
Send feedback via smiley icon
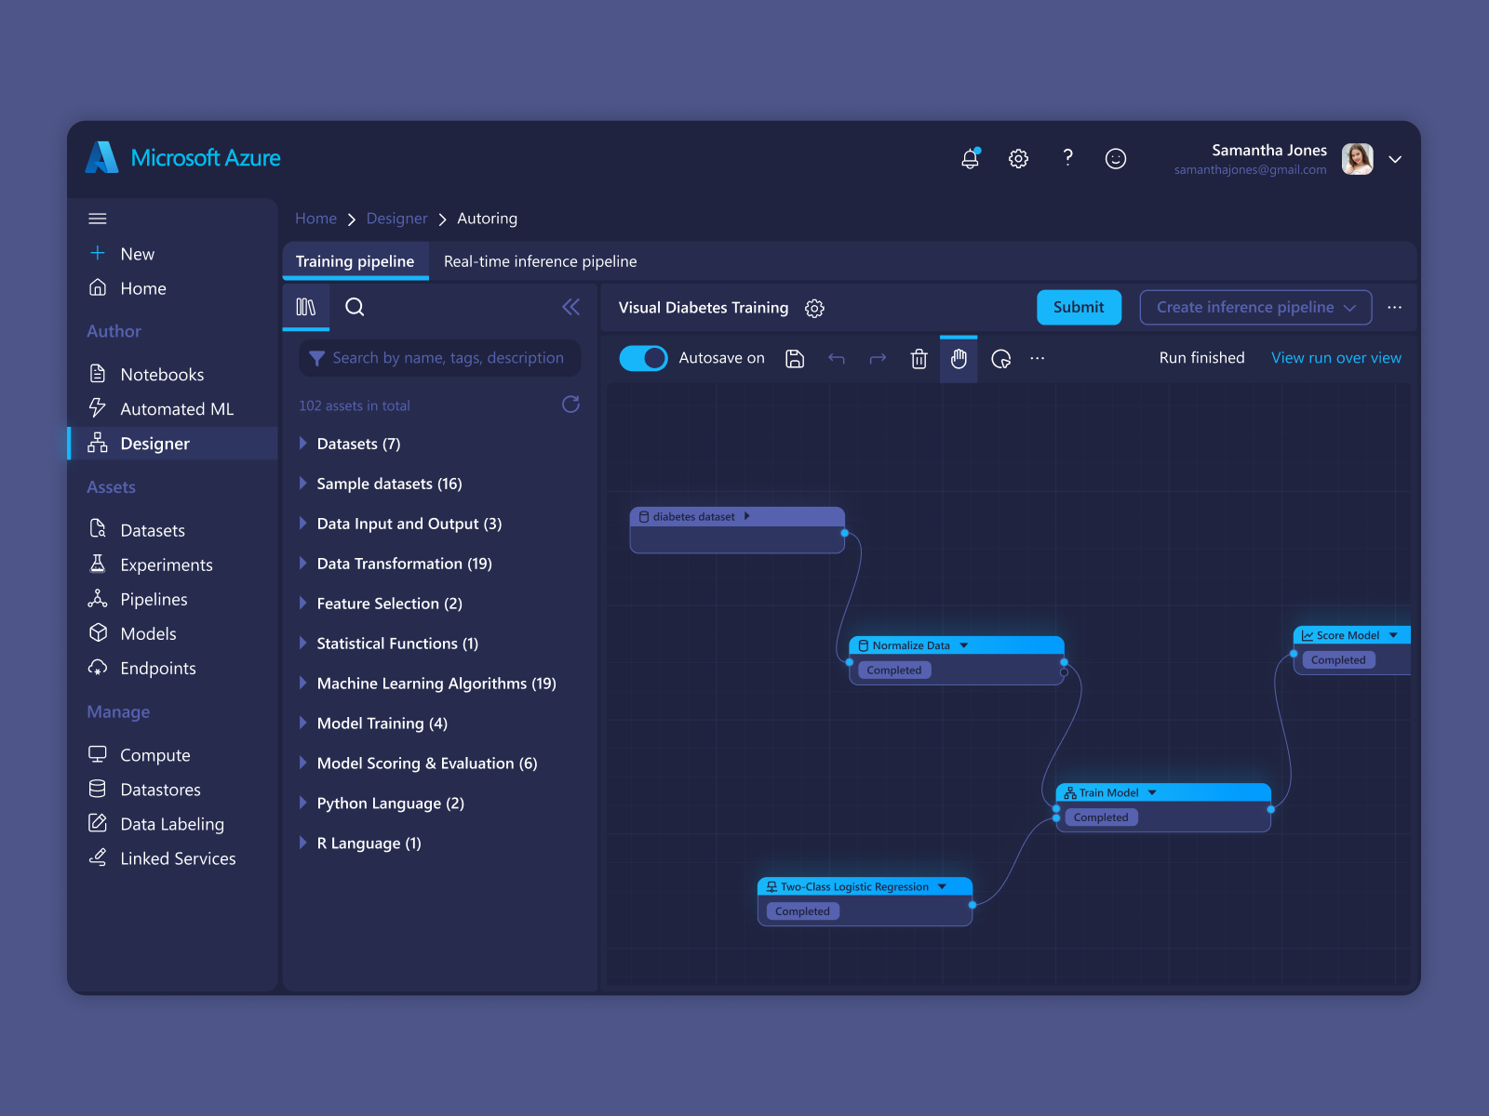(1115, 159)
